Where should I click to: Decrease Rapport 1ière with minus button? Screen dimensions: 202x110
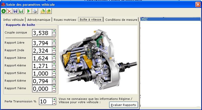[x=54, y=45]
